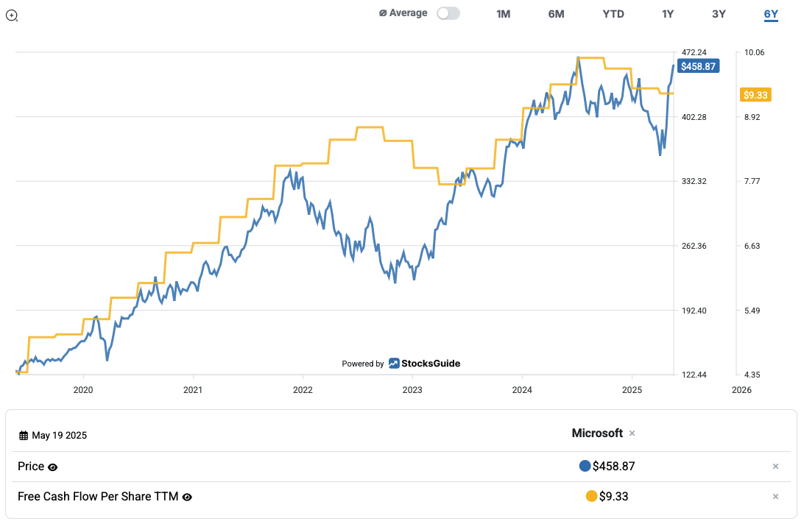Click the 8.92 cash flow axis label
Image resolution: width=804 pixels, height=524 pixels.
click(752, 117)
